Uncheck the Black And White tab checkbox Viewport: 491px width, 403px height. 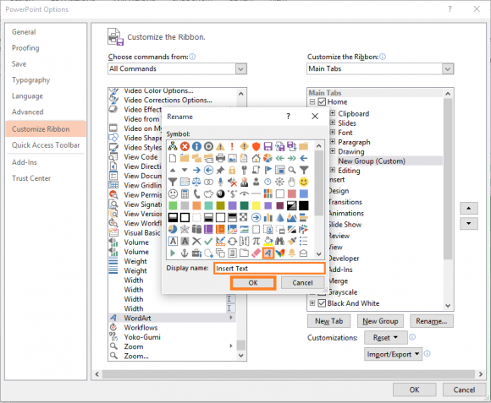[x=322, y=303]
